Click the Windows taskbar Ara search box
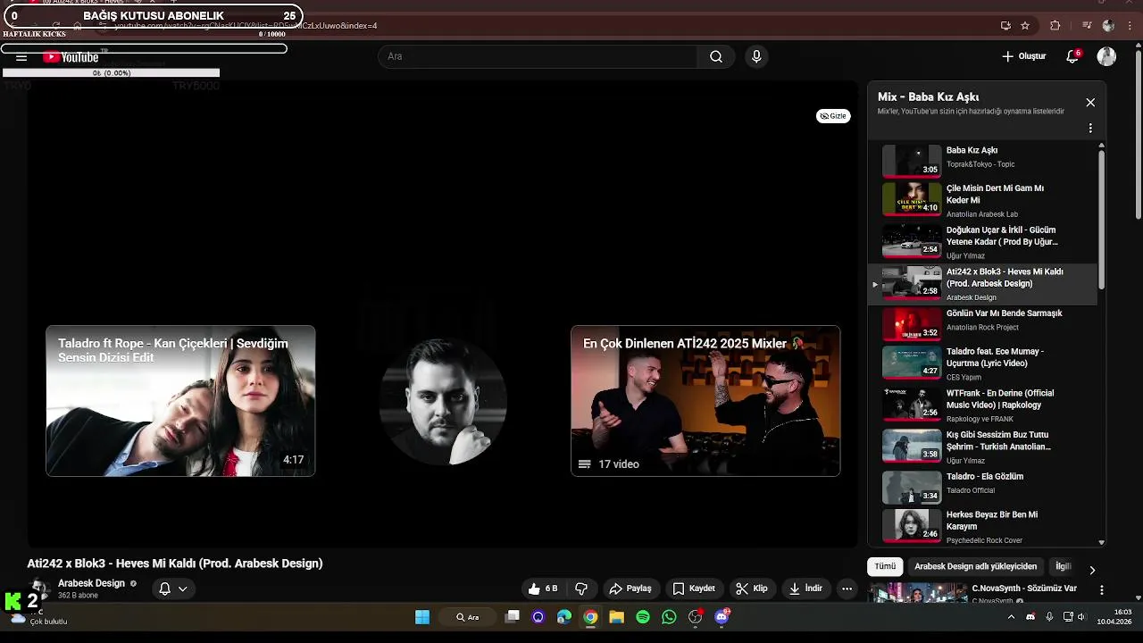This screenshot has height=643, width=1143. [469, 617]
